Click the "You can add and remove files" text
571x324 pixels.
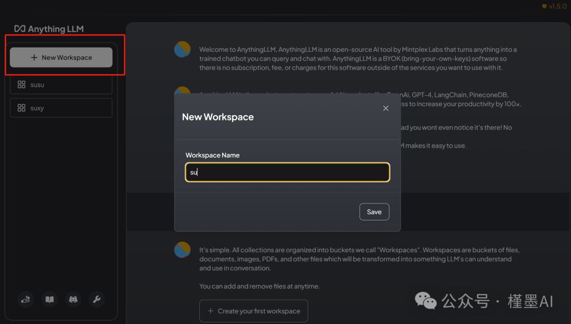(260, 286)
